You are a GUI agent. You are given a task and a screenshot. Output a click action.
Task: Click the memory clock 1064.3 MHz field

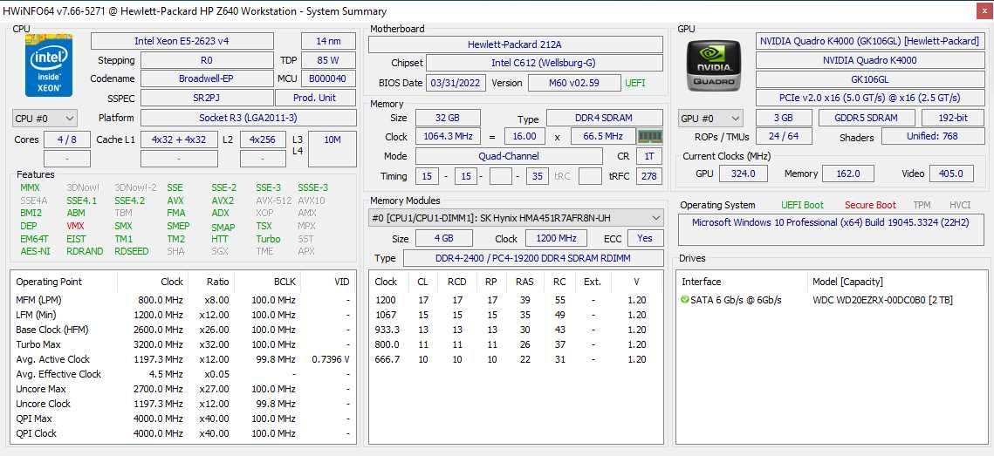point(448,136)
